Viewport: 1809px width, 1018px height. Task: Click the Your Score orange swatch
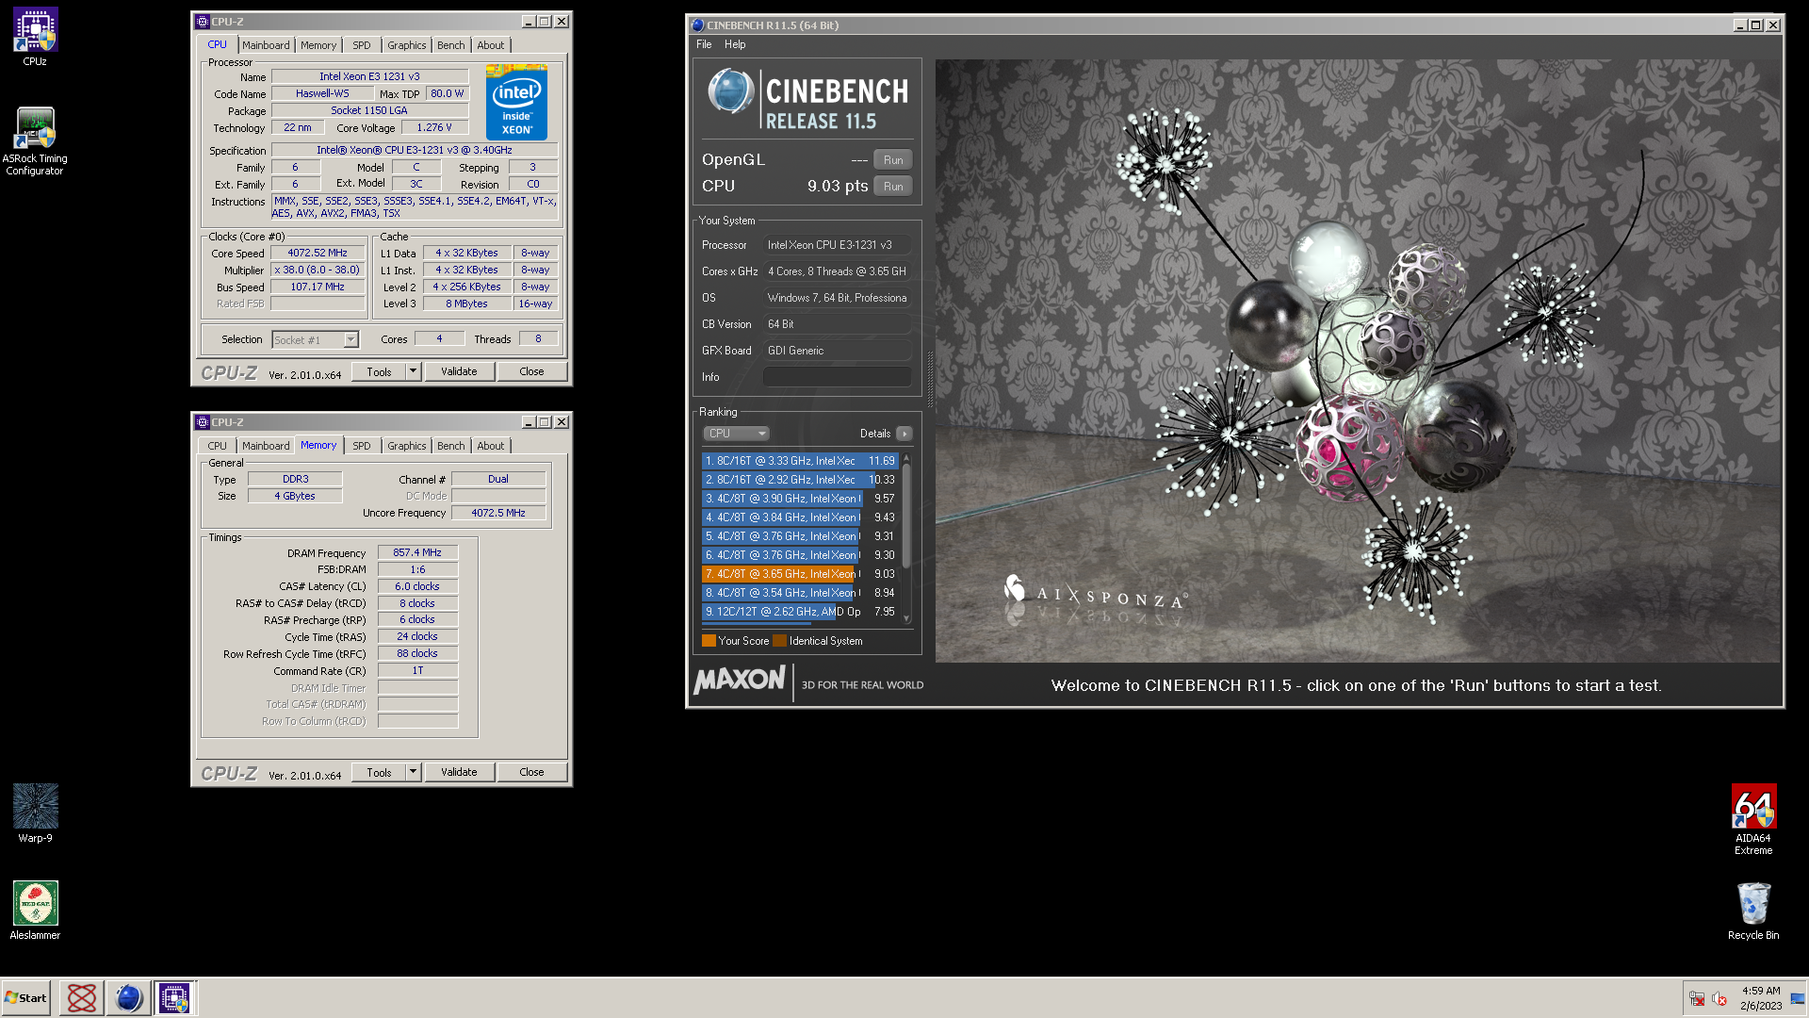point(709,641)
